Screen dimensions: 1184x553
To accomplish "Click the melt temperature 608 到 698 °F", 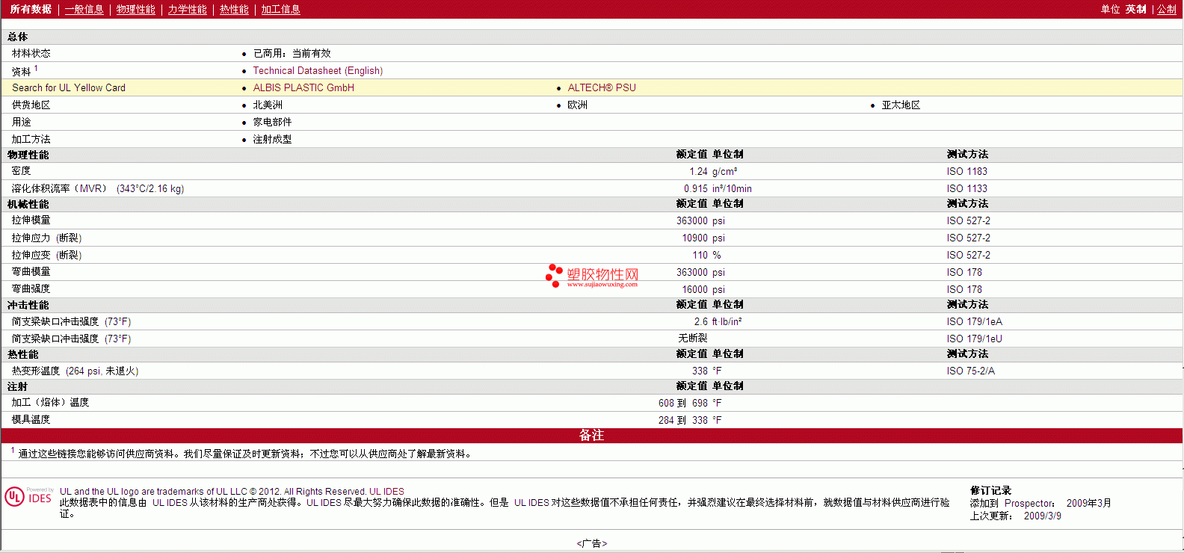I will [690, 403].
